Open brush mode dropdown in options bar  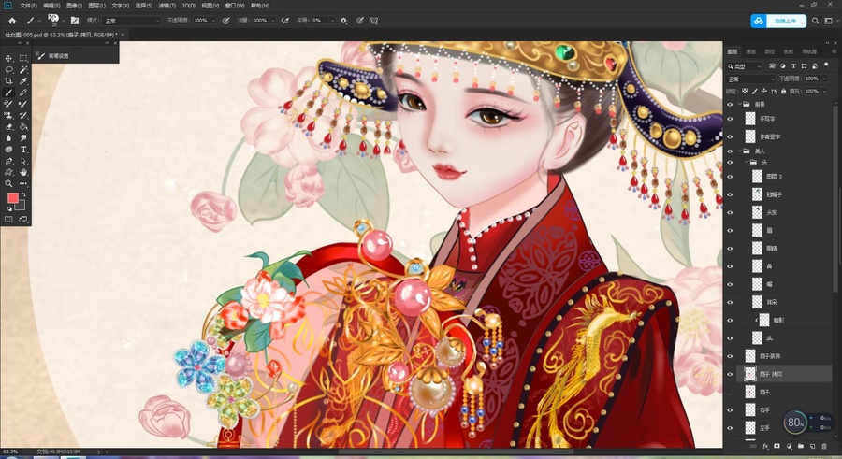coord(132,21)
